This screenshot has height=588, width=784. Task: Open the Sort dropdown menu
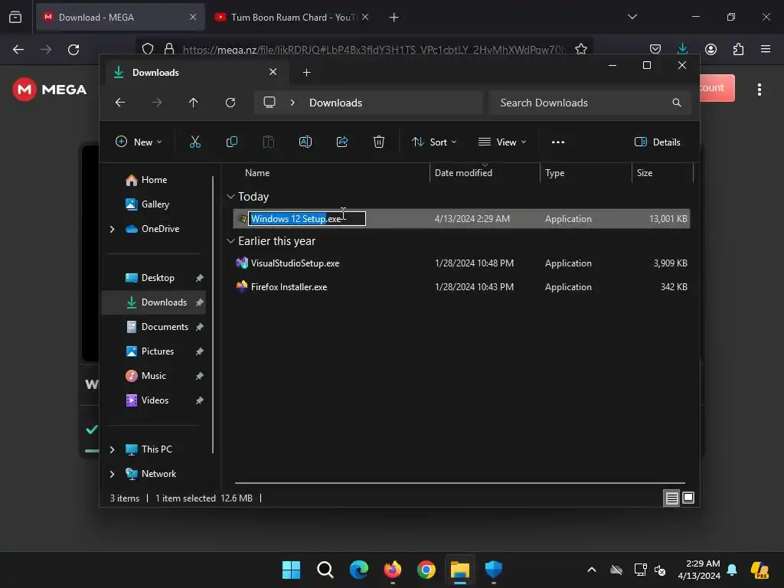coord(434,142)
